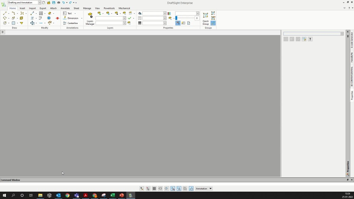
Task: Click the Dimension annotation button
Action: point(71,18)
